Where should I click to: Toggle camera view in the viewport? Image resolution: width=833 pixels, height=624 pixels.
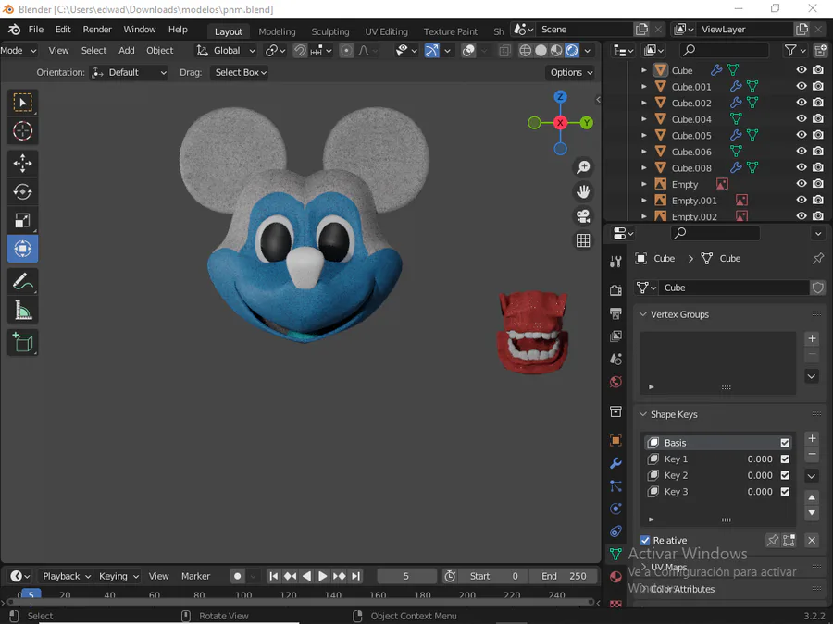[x=583, y=216]
